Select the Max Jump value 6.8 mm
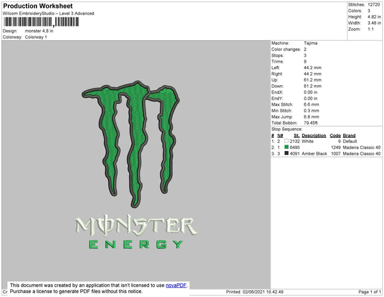Screen dimensions: 384x297 311,116
